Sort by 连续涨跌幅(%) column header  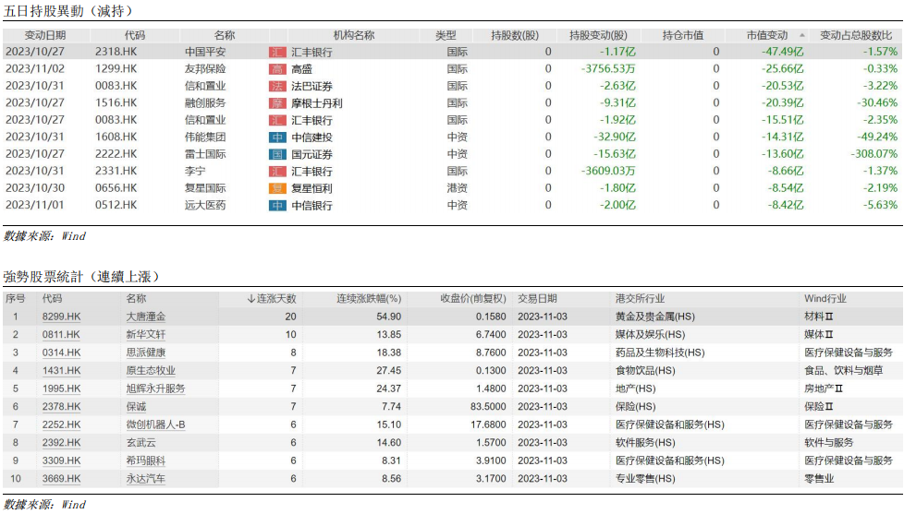(x=369, y=299)
